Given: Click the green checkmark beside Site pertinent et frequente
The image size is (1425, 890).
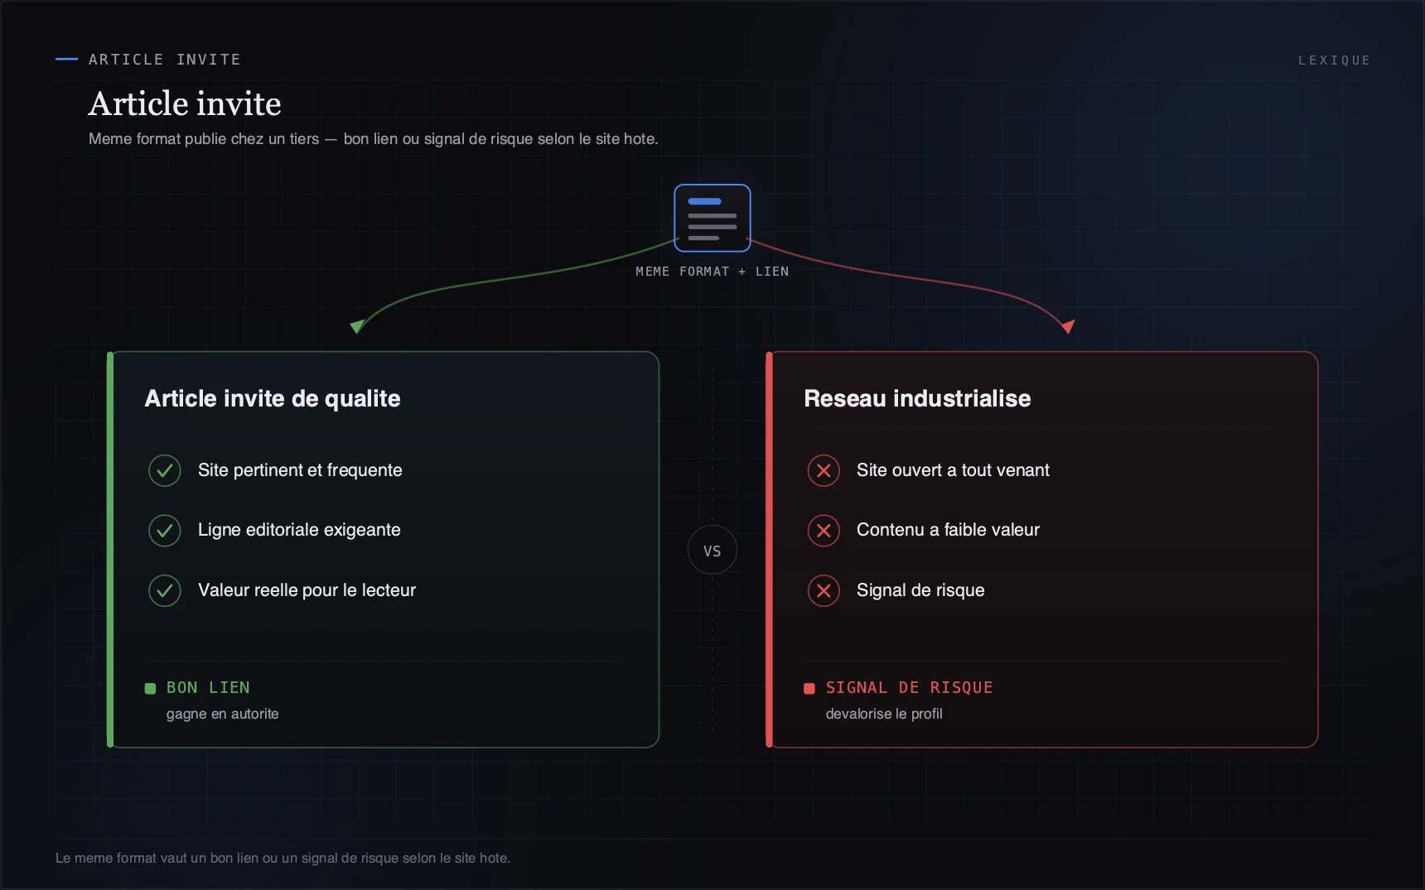Looking at the screenshot, I should [x=165, y=470].
